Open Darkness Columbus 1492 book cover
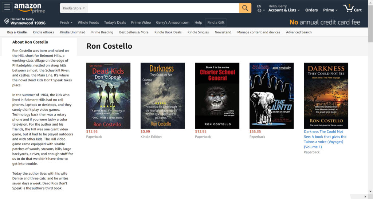This screenshot has height=199, width=373. pyautogui.click(x=163, y=96)
